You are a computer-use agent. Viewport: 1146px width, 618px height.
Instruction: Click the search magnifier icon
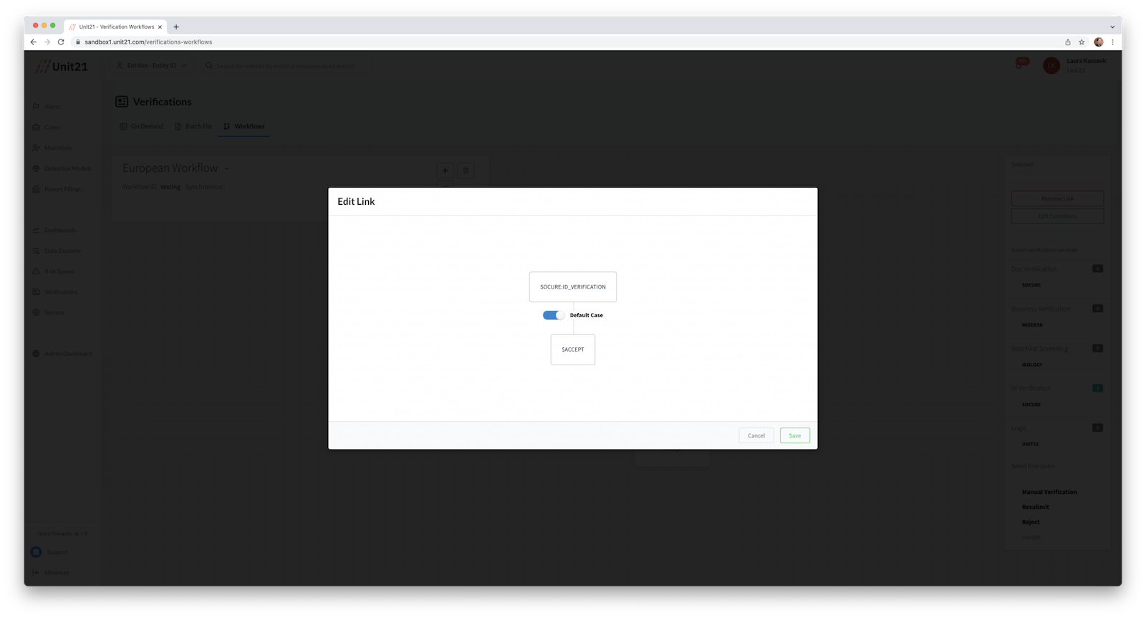[208, 66]
